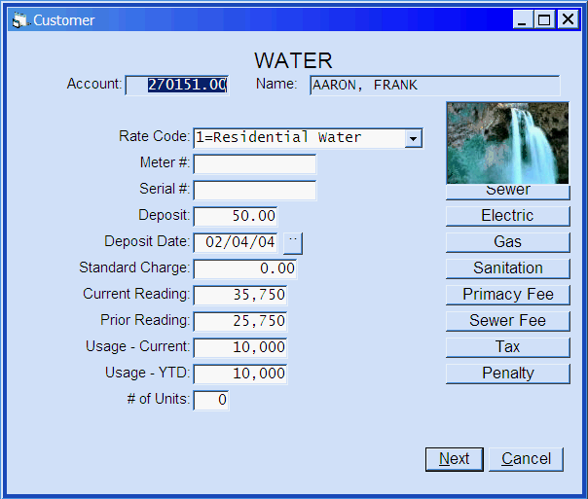The height and width of the screenshot is (499, 588).
Task: Select the Current Reading field
Action: 240,295
